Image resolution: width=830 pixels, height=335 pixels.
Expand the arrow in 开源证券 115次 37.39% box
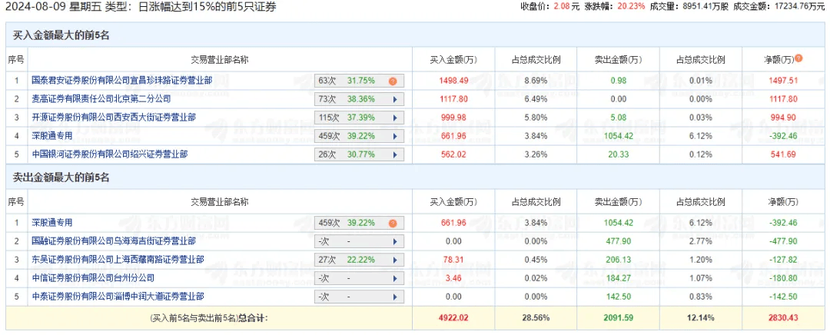click(x=394, y=118)
